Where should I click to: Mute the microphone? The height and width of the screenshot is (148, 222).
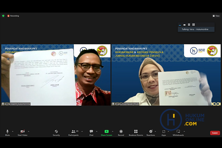[x=7, y=133]
